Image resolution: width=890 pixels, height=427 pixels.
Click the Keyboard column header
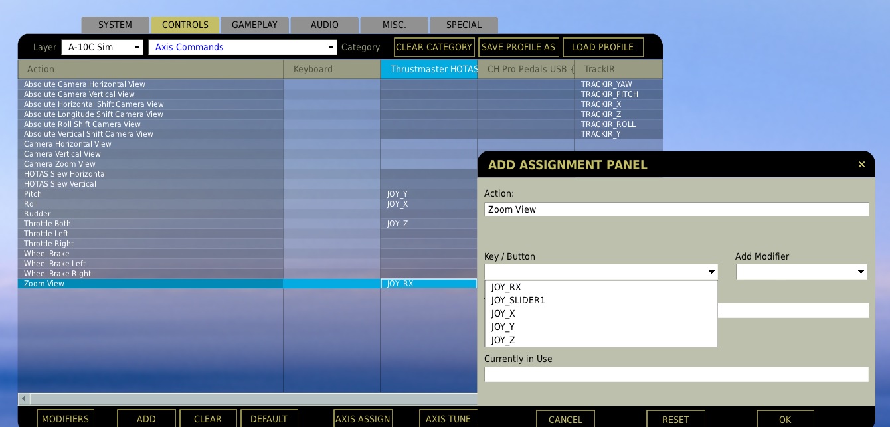click(332, 69)
